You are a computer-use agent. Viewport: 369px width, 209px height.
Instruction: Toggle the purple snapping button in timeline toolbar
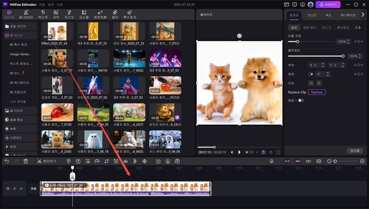coord(298,161)
